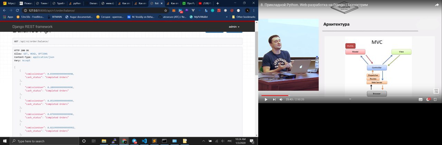Click the taskbar clock showing 10:24 AM
This screenshot has height=145, width=442.
[240, 141]
